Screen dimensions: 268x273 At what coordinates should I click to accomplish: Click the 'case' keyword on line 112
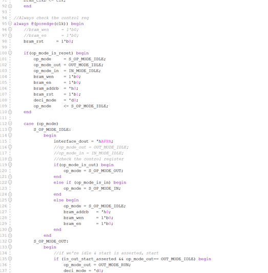tap(29, 124)
